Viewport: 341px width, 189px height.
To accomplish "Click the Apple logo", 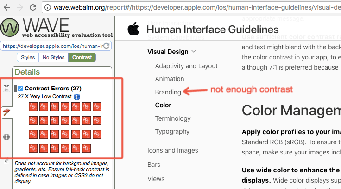I will [133, 29].
